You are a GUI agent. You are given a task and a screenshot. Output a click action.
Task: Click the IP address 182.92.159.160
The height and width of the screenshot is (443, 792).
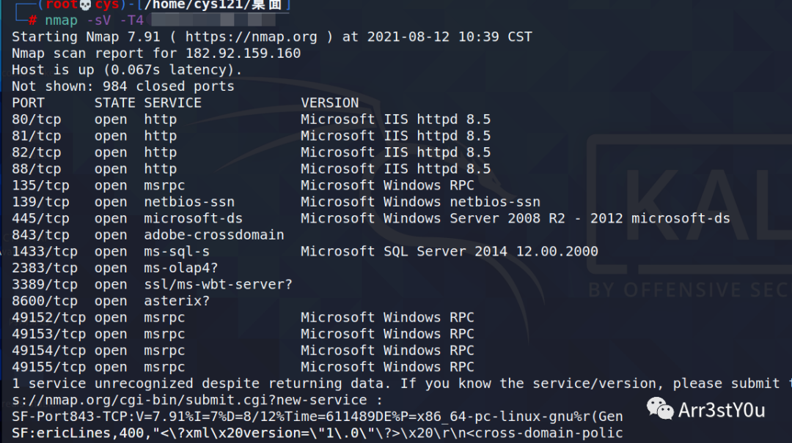pos(243,53)
